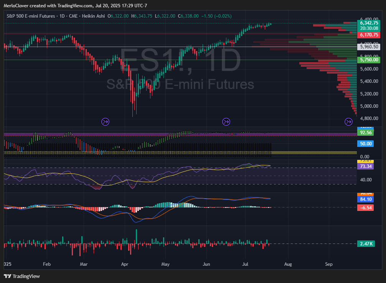Click the tallest April volume spike bar

(136, 237)
